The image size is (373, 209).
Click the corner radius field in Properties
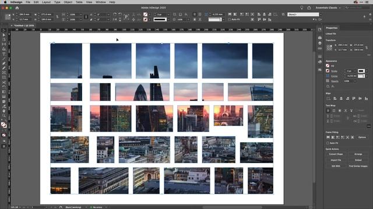pos(351,76)
